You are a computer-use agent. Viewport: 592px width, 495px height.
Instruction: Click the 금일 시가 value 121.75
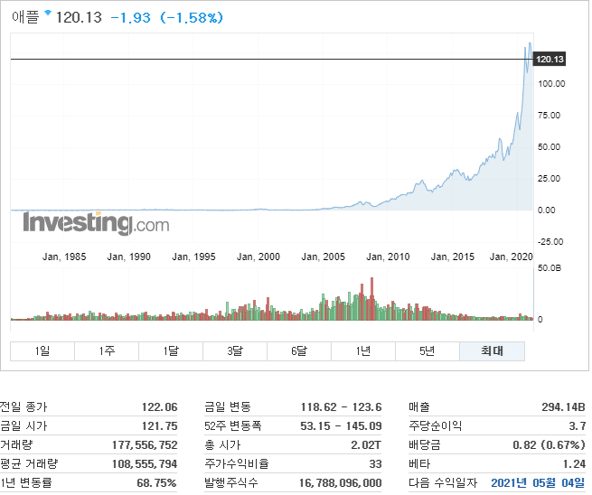pyautogui.click(x=159, y=426)
